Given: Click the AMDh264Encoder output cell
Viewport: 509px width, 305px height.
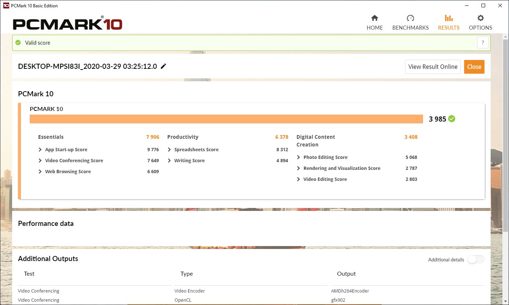Looking at the screenshot, I should pyautogui.click(x=350, y=291).
